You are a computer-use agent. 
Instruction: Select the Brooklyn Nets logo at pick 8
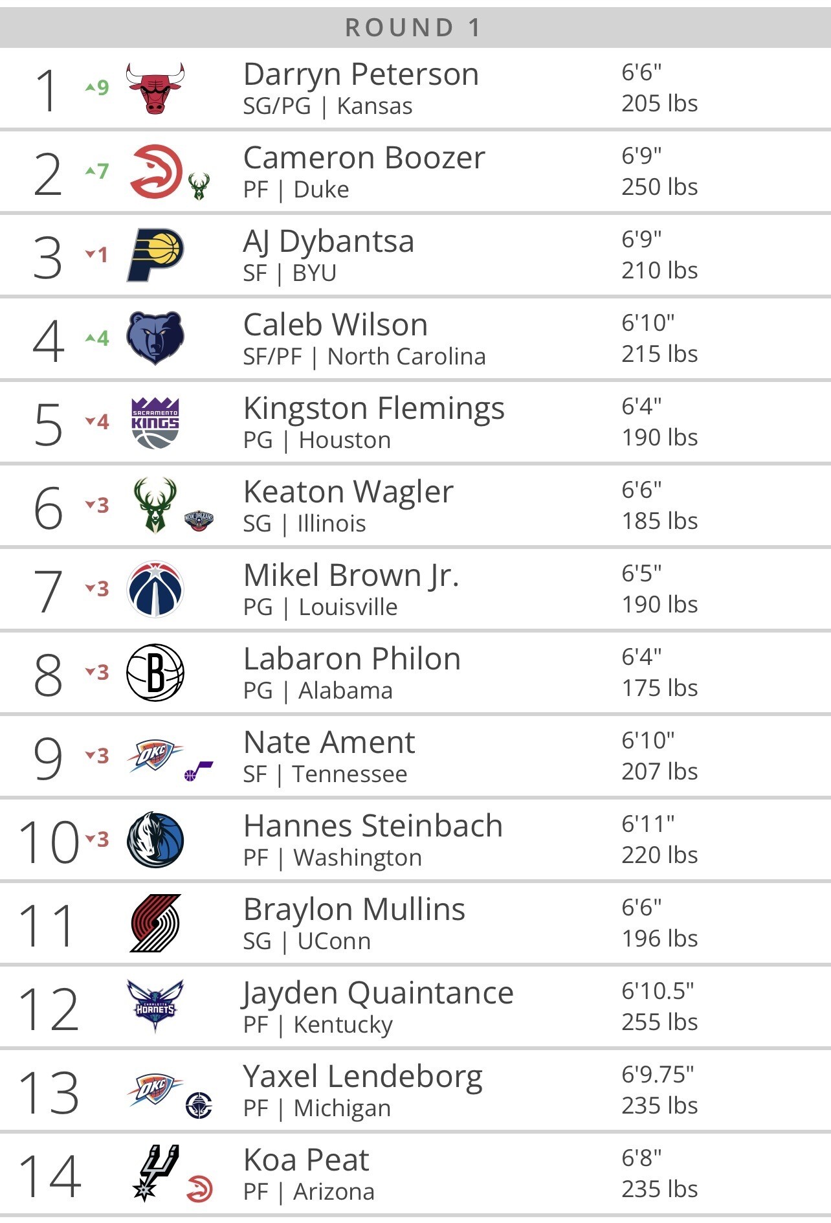(155, 672)
